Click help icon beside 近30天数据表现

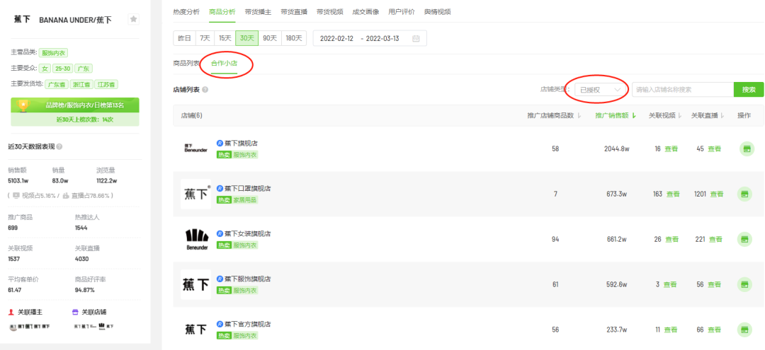[59, 146]
